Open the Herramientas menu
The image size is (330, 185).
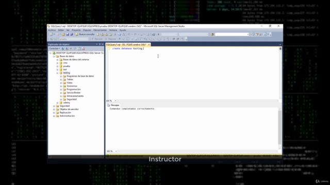pyautogui.click(x=100, y=30)
